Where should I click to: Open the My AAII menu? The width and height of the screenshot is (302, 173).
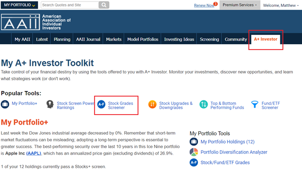click(x=23, y=39)
